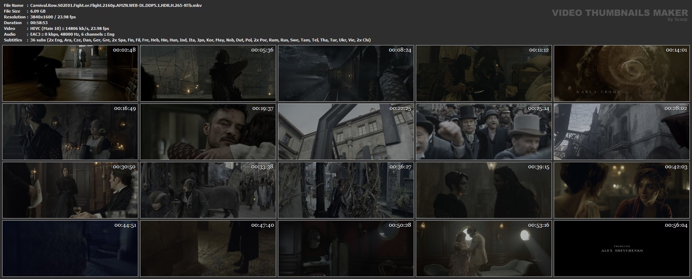692x279 pixels.
Task: Open the thumbnail at 00:28:02
Action: click(622, 132)
